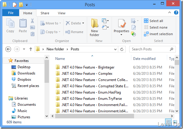183x129 pixels.
Task: Switch to Details view in status bar
Action: click(168, 122)
